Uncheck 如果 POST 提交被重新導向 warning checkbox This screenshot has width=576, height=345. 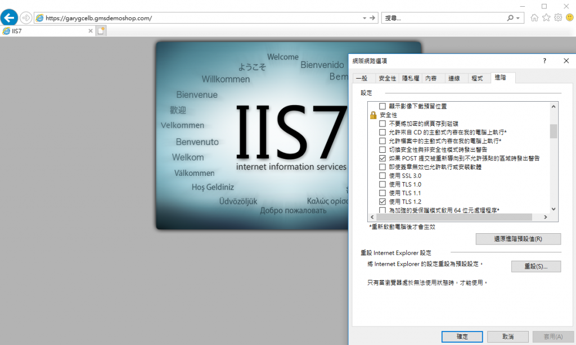pyautogui.click(x=382, y=158)
